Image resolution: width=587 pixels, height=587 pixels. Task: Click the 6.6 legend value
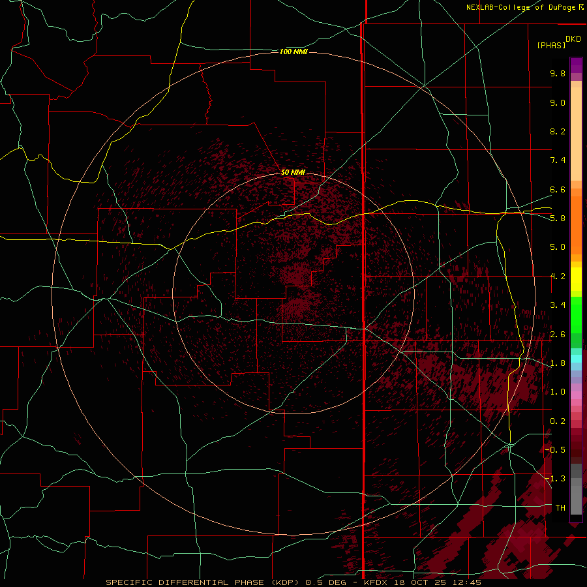[558, 189]
